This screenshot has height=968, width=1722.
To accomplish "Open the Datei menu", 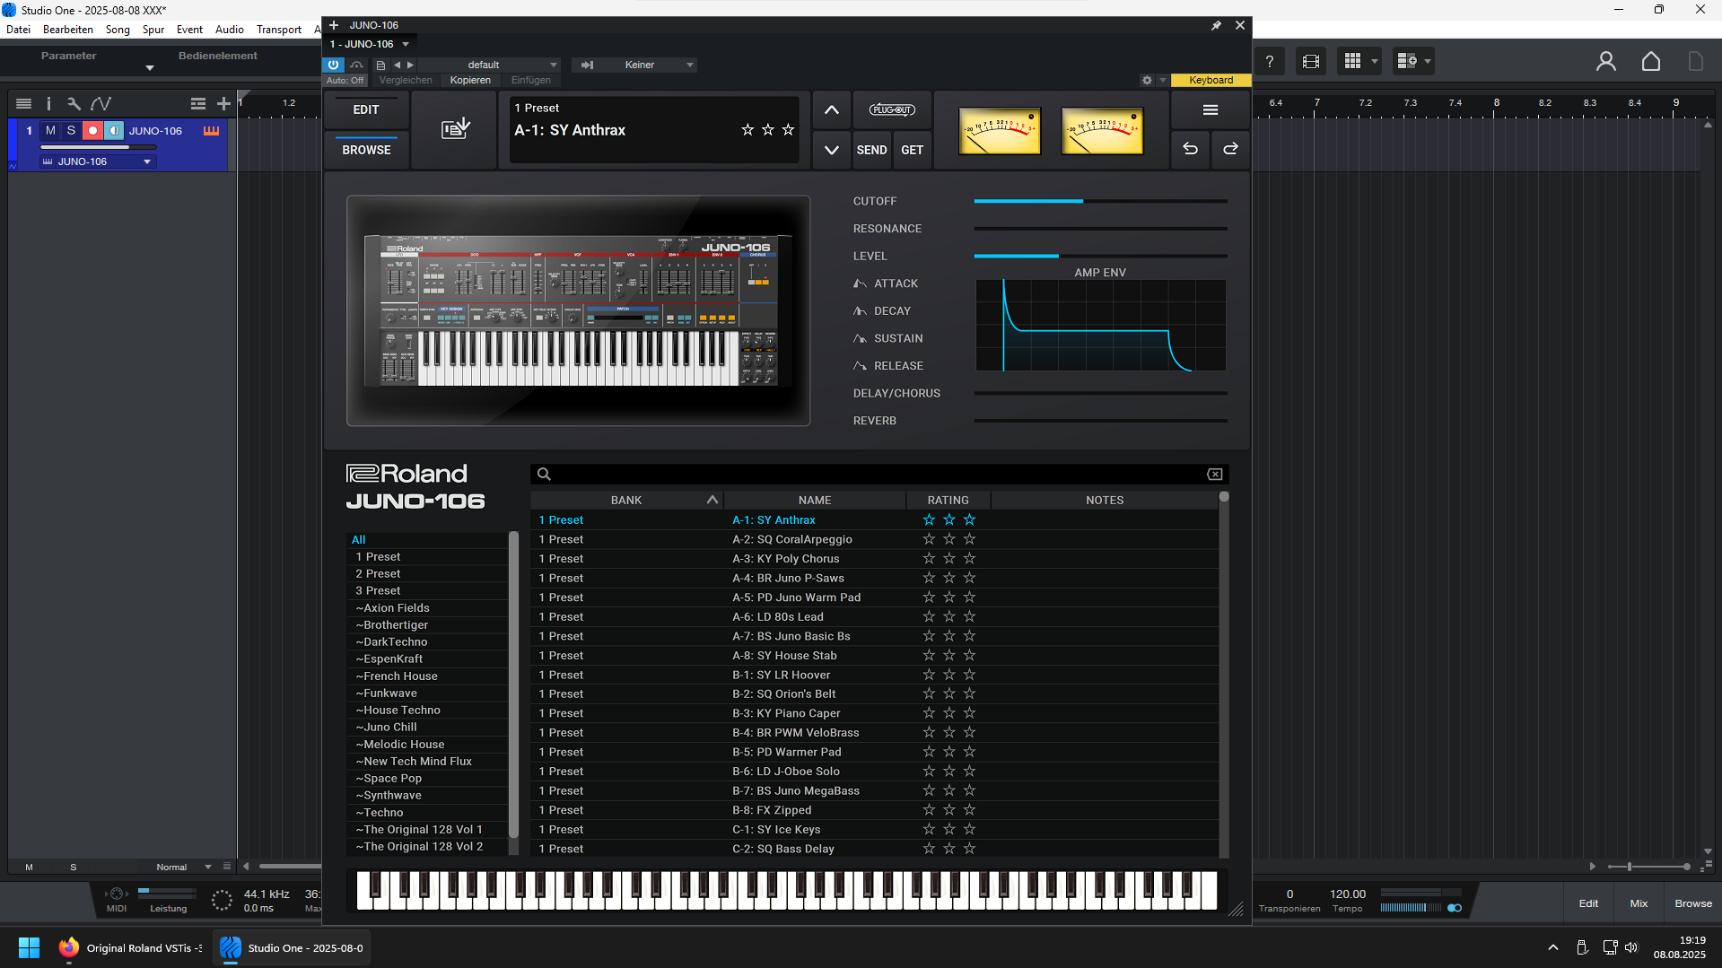I will [x=18, y=30].
